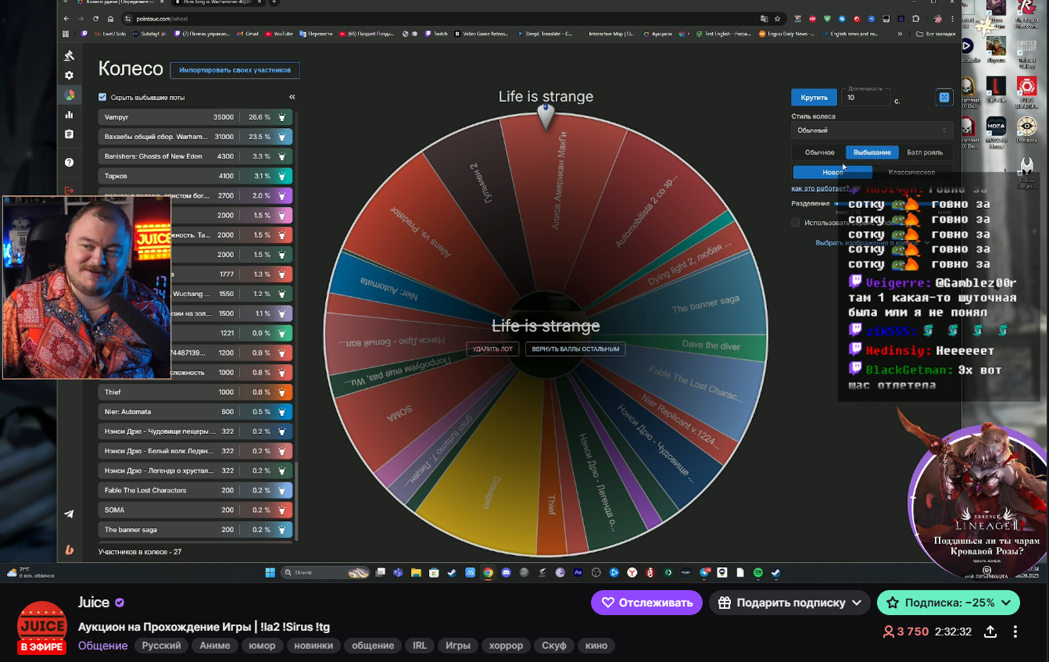The width and height of the screenshot is (1049, 662).
Task: Click the participants list scrollbar
Action: pos(296,500)
